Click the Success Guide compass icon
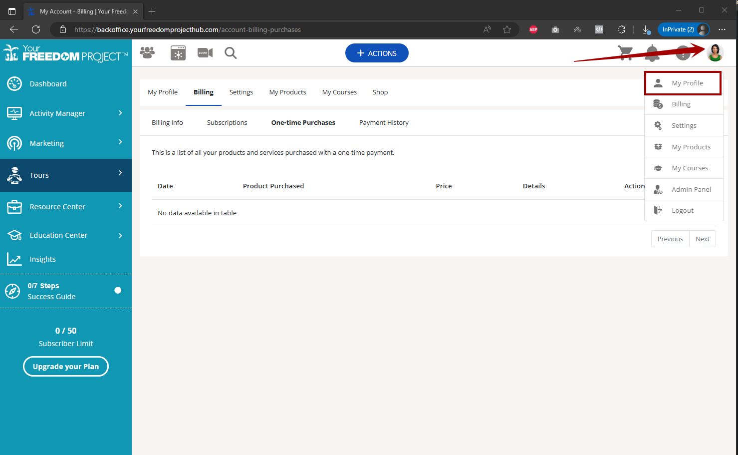The width and height of the screenshot is (738, 455). pos(12,291)
